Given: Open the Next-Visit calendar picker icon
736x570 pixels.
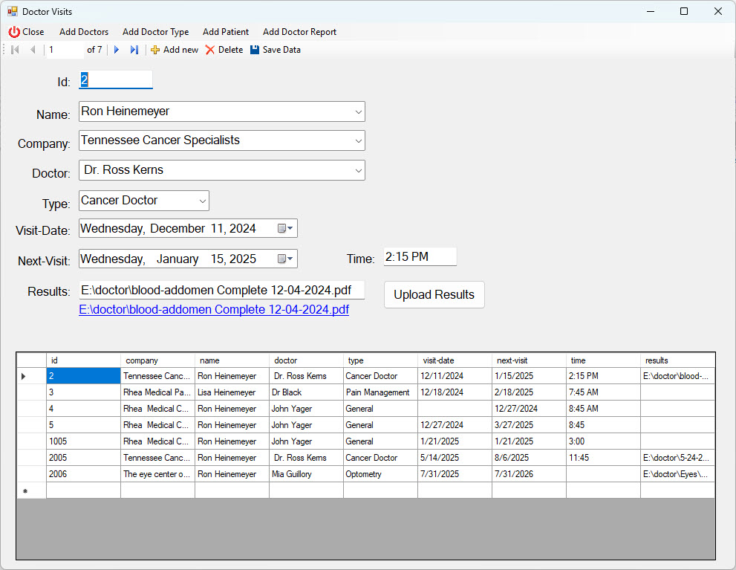Looking at the screenshot, I should [x=282, y=259].
